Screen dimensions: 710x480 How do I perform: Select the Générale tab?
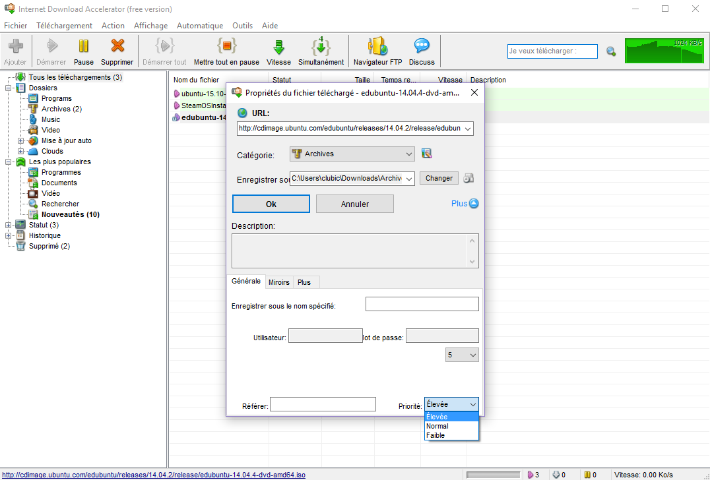[x=246, y=281]
